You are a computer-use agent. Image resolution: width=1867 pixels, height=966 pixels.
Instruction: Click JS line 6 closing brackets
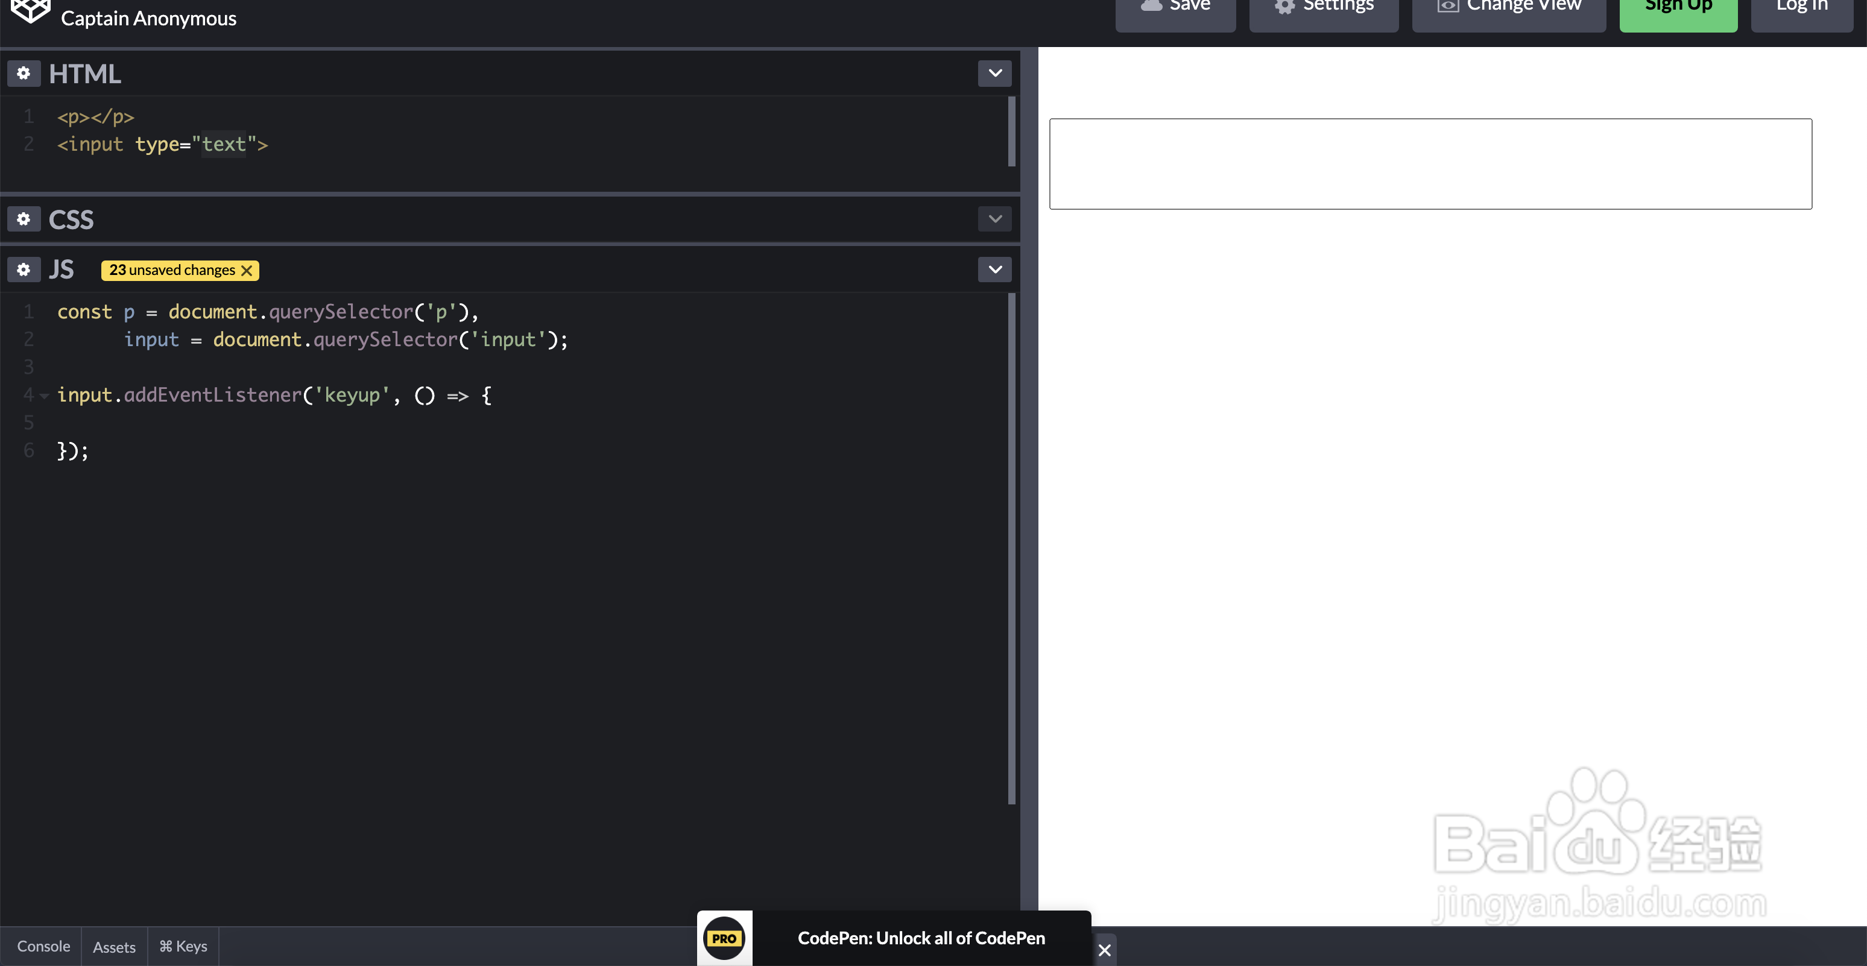click(72, 451)
